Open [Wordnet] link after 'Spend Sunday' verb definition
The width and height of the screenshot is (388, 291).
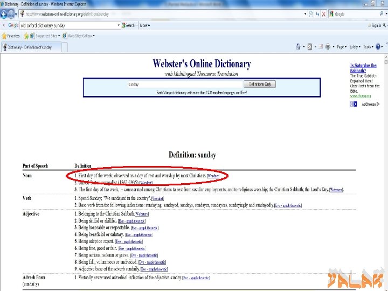157,198
